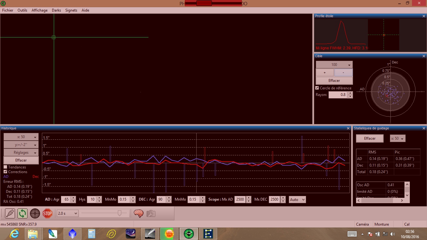Image resolution: width=427 pixels, height=240 pixels.
Task: Click the vertical scrollbar in the statistics table
Action: point(407,190)
